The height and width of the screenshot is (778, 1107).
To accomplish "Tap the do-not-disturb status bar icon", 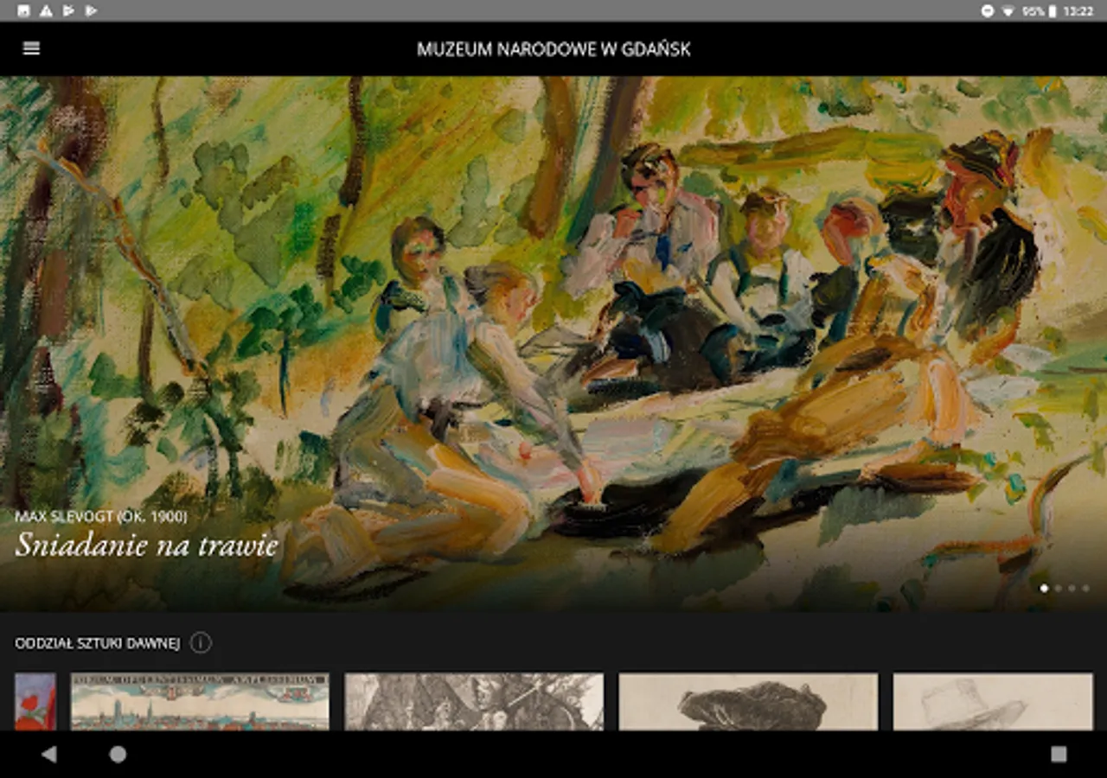I will point(988,11).
